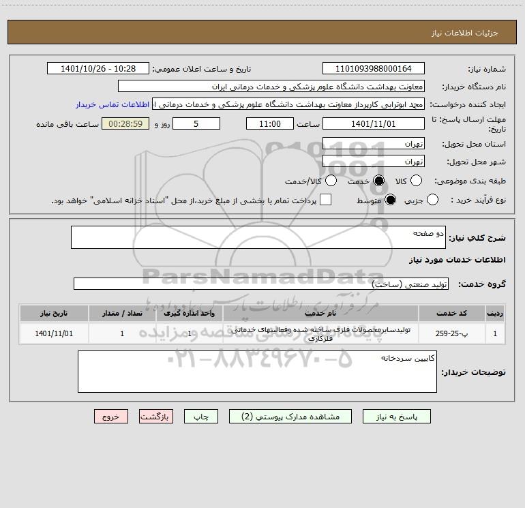Click the تعداد / مقدار column header
Viewport: 525px width, 508px height.
(122, 313)
